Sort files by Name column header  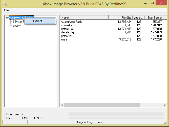coord(84,18)
